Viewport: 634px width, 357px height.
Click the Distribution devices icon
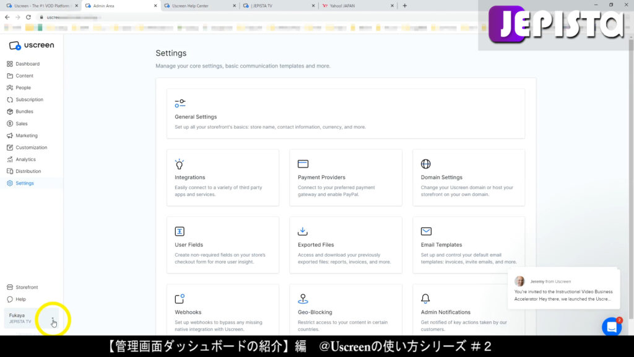(x=10, y=171)
